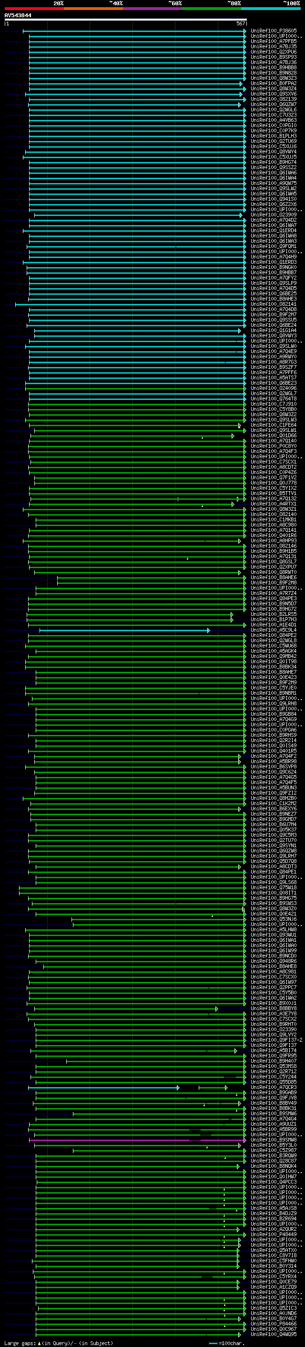This screenshot has height=1347, width=305.
Task: Click UniRef100_B1PLH3 hit name
Action: (273, 136)
